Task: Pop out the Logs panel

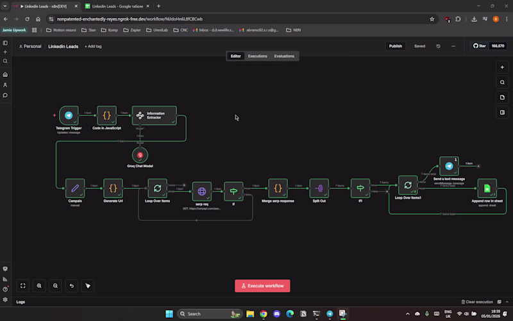Action: pyautogui.click(x=499, y=302)
